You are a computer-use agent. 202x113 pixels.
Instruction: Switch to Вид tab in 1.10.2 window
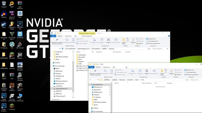(x=114, y=67)
